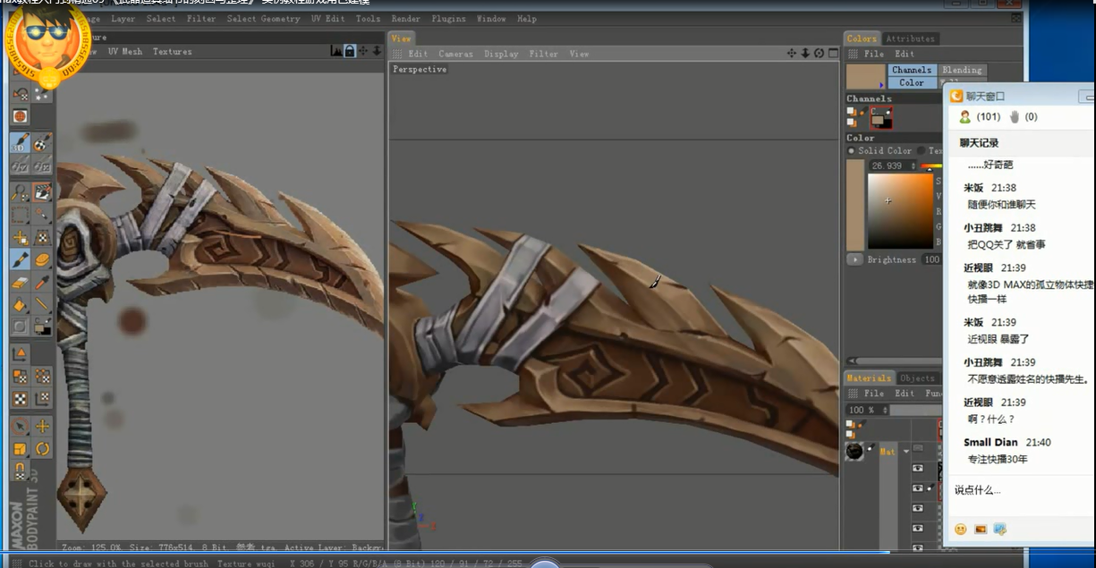Click the Channels button in Colors panel
Viewport: 1096px width, 568px height.
tap(912, 70)
